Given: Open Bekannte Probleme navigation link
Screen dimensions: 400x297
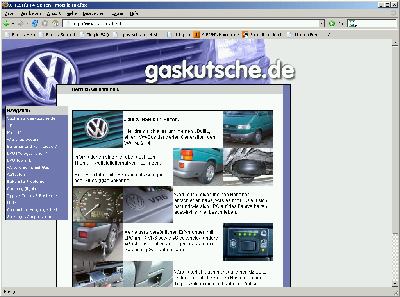Looking at the screenshot, I should point(25,181).
